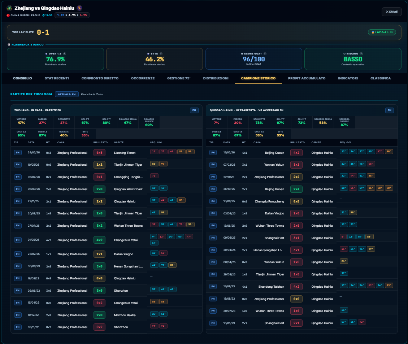Open the Profit Accumulato tab
Image resolution: width=408 pixels, height=344 pixels.
click(x=307, y=78)
